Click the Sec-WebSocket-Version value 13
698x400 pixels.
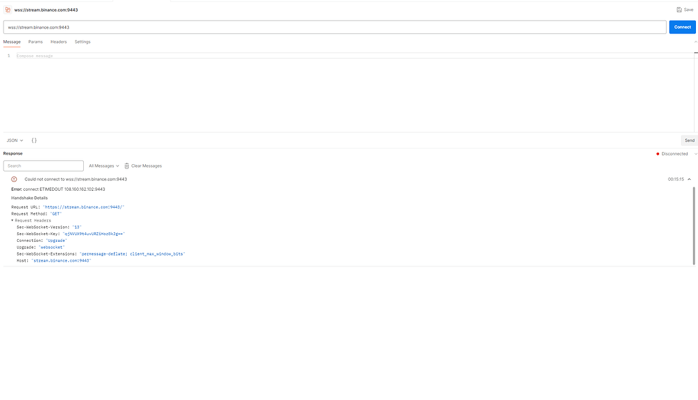[76, 228]
